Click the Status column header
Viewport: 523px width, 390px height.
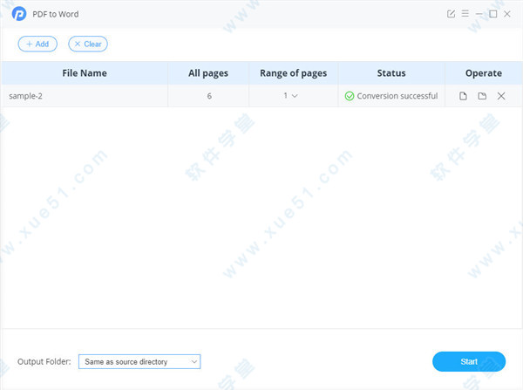[391, 73]
